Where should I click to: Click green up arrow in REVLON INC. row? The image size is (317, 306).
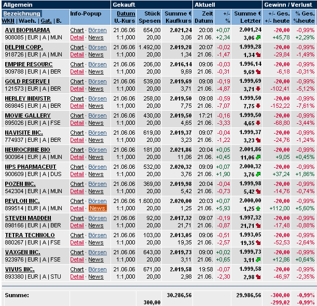(258, 209)
